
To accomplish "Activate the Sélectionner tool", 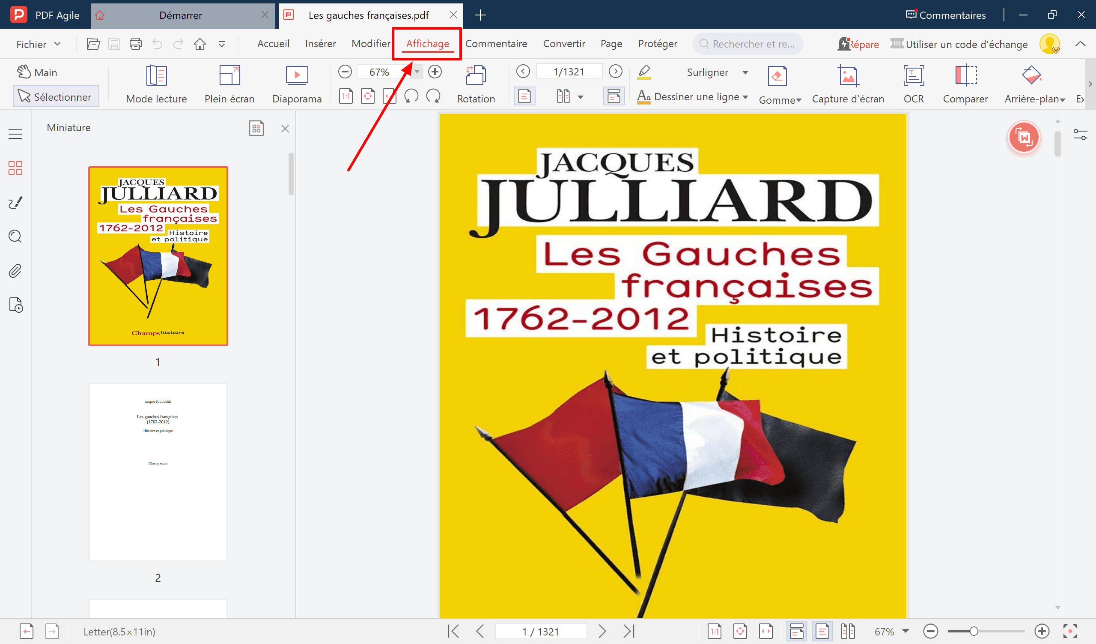I will pos(56,96).
